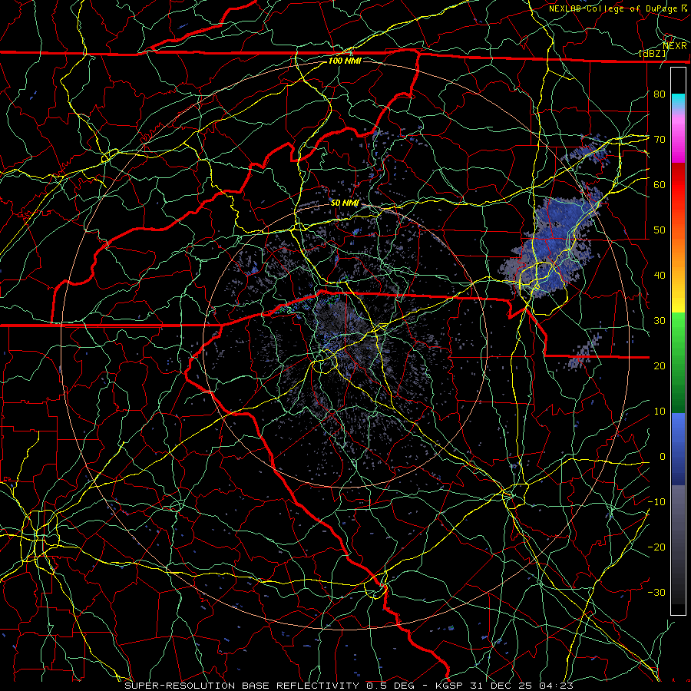Pick the green band on color scale
The width and height of the screenshot is (691, 691).
(678, 362)
